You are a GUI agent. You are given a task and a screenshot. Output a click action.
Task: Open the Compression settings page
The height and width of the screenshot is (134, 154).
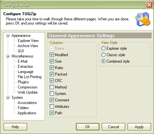[27, 87]
